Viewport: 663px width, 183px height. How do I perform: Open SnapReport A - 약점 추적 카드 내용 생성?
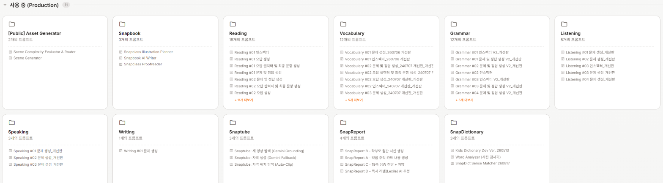coord(376,158)
